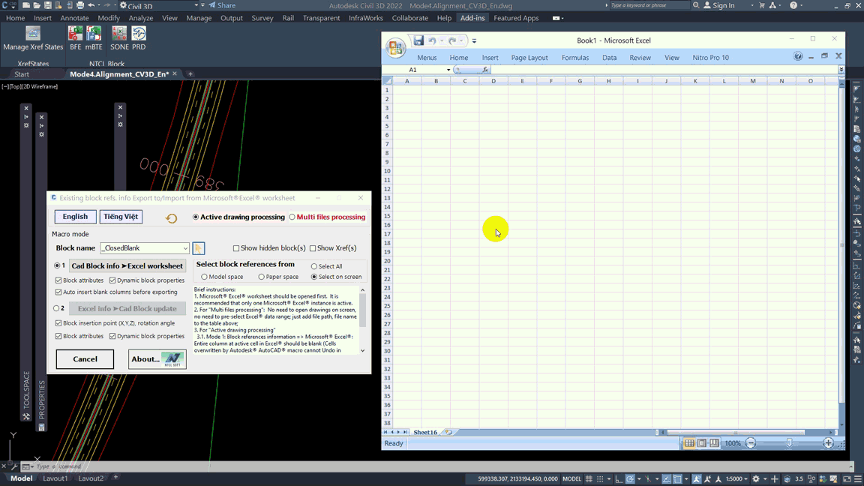Open the Excel Name Box dropdown arrow
The image size is (864, 486).
(x=448, y=70)
